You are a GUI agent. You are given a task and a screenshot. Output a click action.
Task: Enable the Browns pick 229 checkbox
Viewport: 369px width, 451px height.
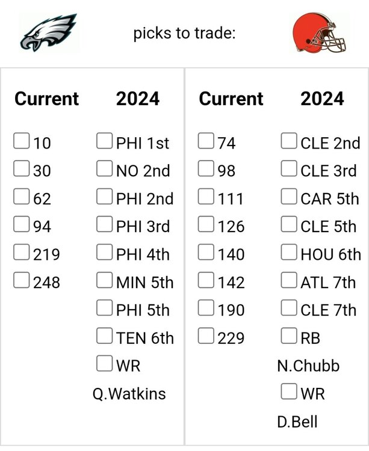pos(206,337)
